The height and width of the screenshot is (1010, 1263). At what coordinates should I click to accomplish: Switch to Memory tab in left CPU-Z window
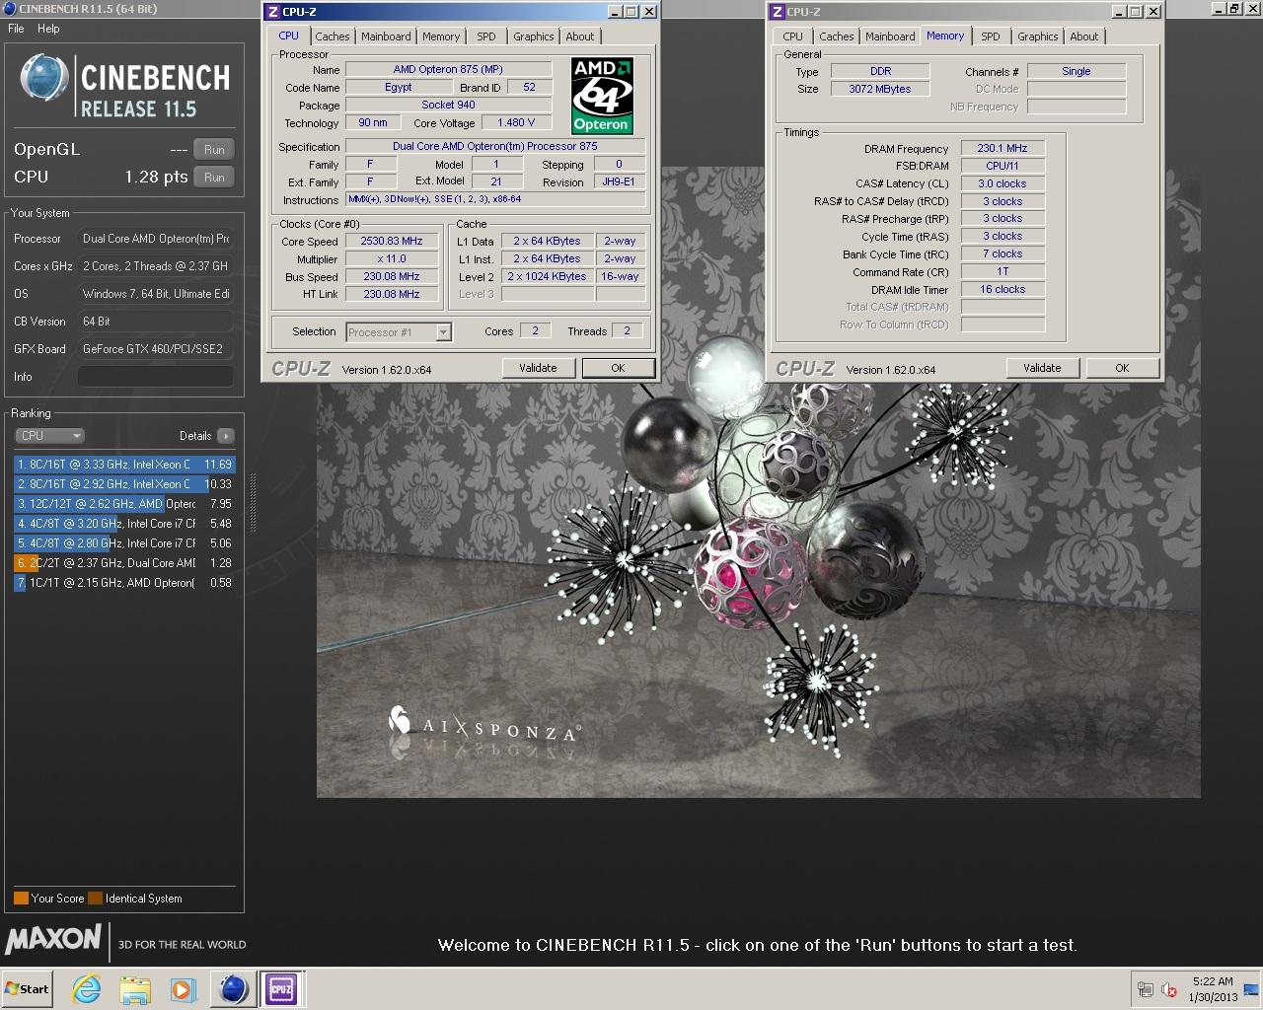[x=441, y=36]
